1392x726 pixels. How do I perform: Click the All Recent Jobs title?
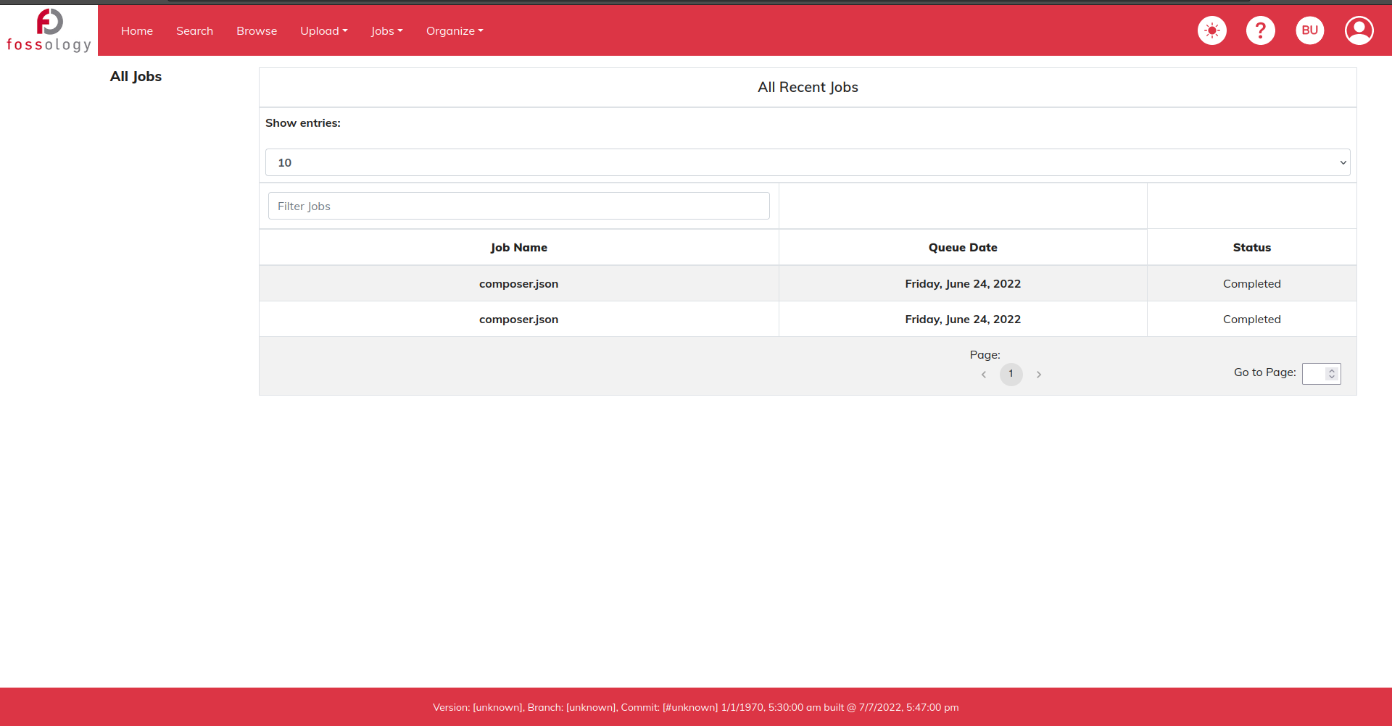(808, 87)
